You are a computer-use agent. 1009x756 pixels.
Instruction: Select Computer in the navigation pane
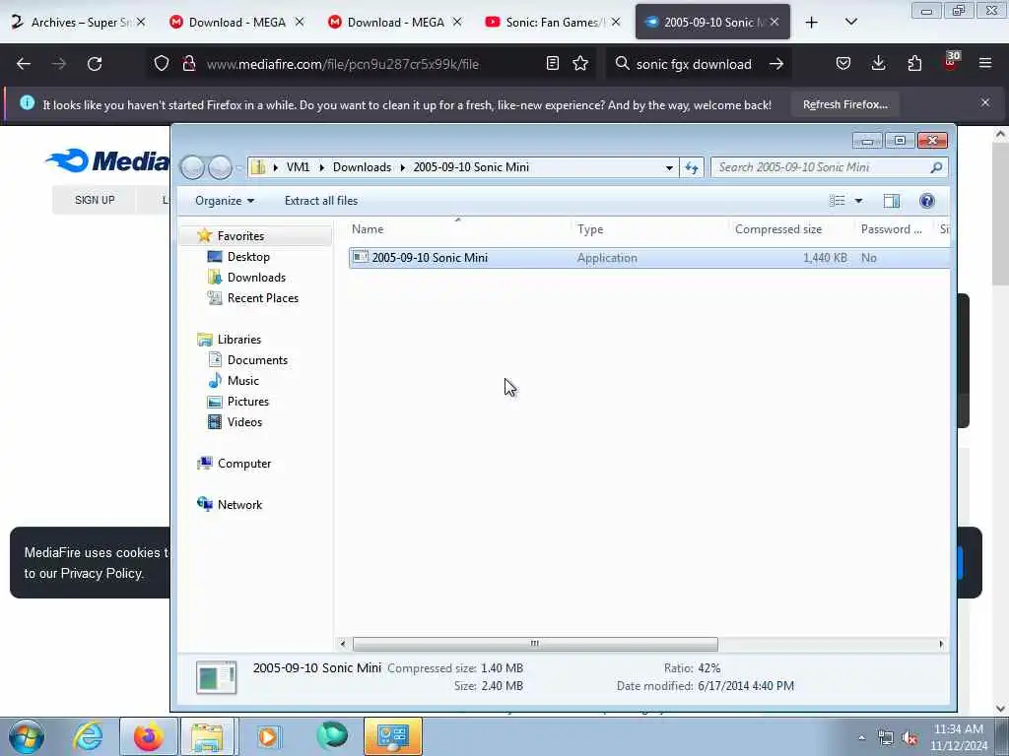244,464
